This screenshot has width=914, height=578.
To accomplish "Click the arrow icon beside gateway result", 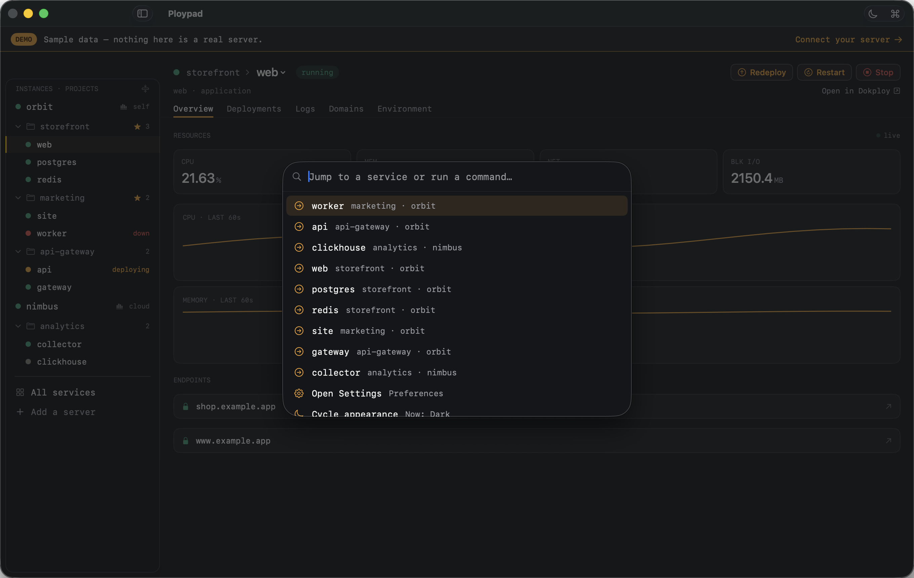I will 299,352.
